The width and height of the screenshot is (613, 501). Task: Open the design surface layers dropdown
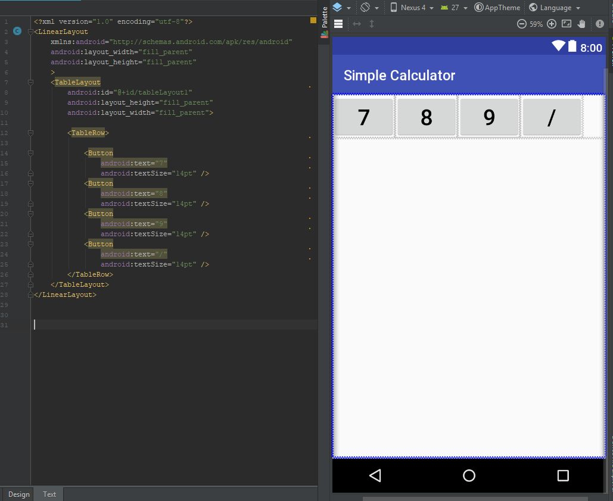[x=341, y=7]
